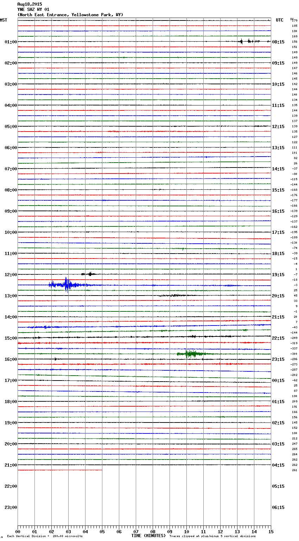Viewport: 299px width, 541px height.
Task: Click the 02:15 UTC time label
Action: (278, 423)
